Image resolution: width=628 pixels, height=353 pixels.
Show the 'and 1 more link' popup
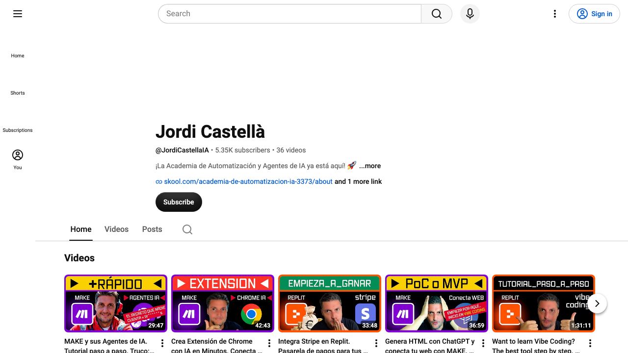coord(358,181)
